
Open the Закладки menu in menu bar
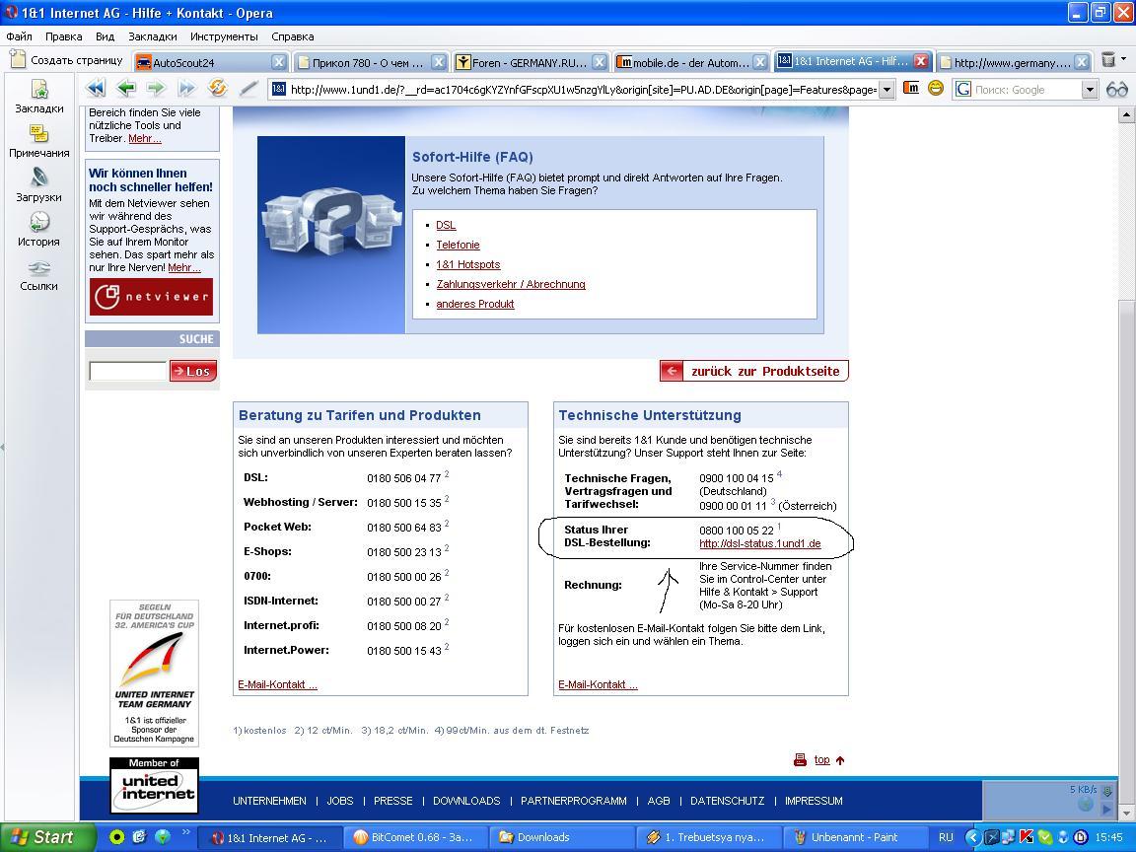[153, 36]
